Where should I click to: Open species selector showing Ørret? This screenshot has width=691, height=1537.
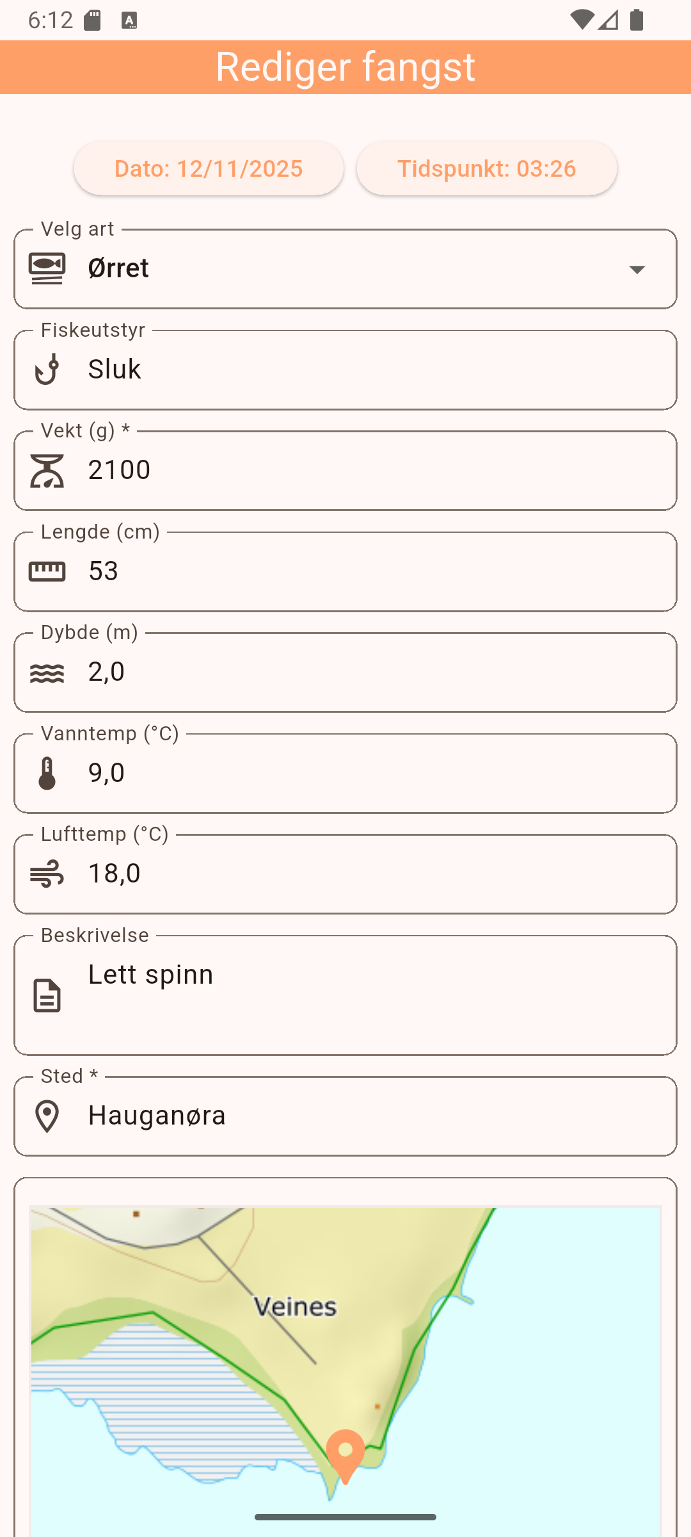(x=345, y=269)
